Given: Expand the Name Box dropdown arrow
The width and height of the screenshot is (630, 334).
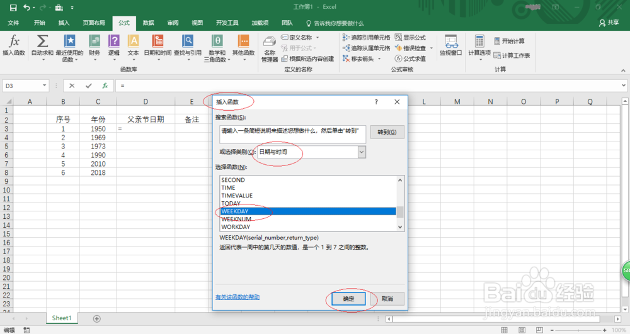Looking at the screenshot, I should coord(44,86).
